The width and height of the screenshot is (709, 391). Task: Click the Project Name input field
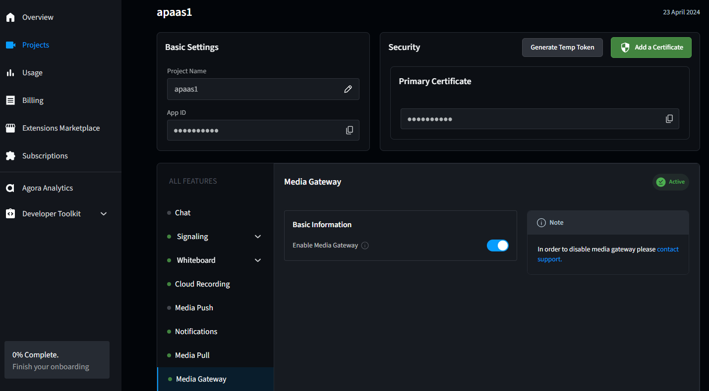coord(263,89)
